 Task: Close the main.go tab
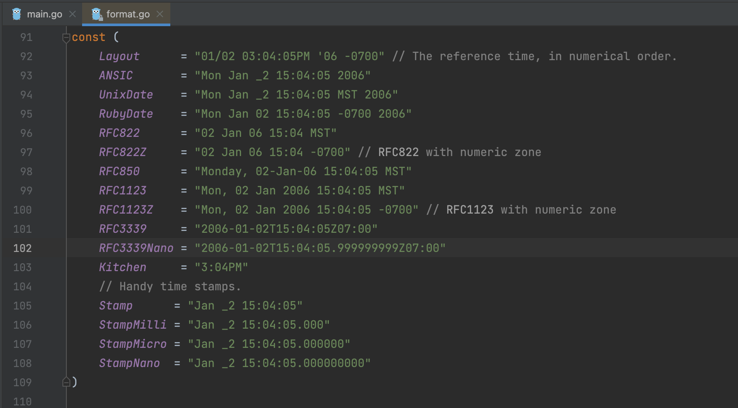pos(72,14)
